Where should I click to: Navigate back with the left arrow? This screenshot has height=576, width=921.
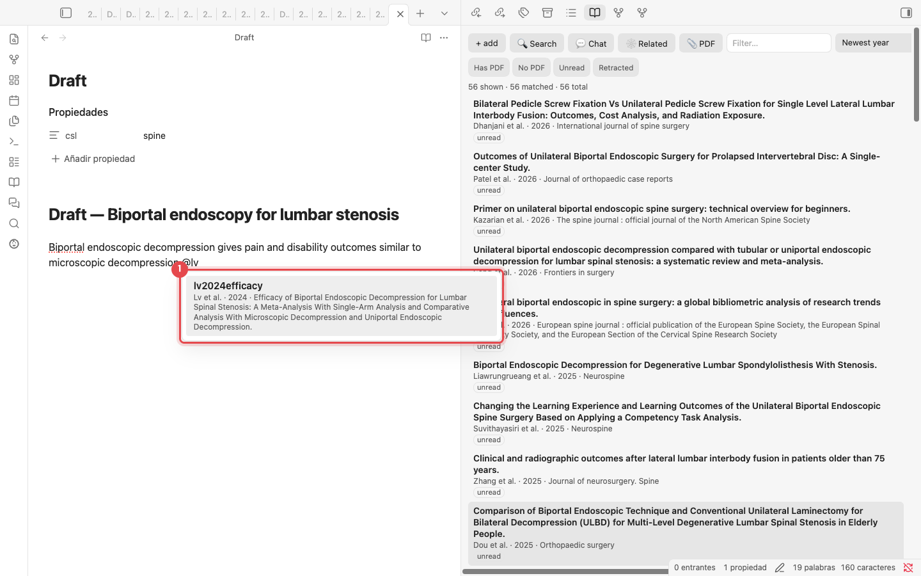(45, 38)
